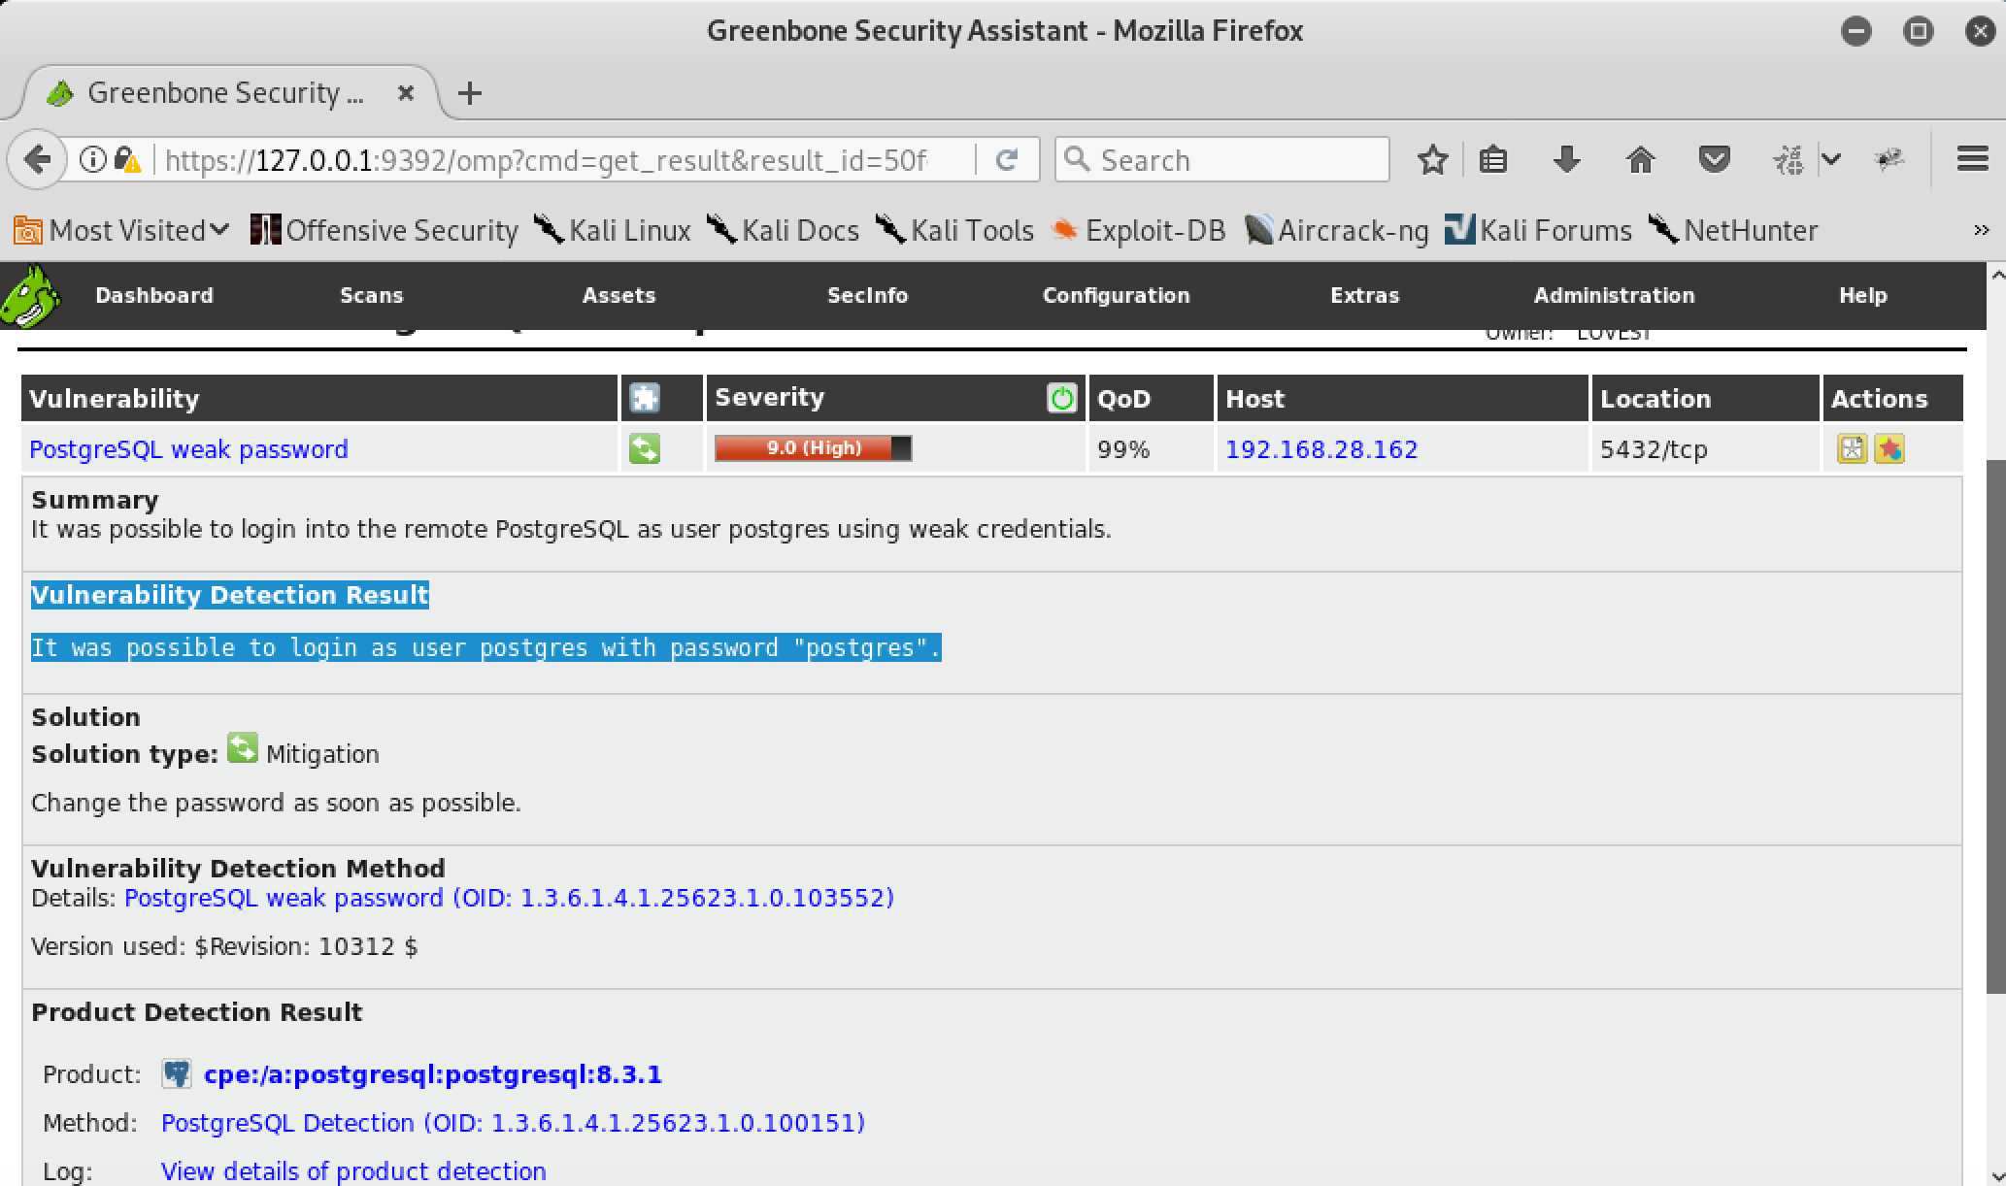Image resolution: width=2006 pixels, height=1186 pixels.
Task: Open the Exploit-DB bookmark
Action: 1138,230
